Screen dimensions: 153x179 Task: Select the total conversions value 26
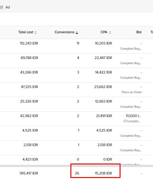77,173
